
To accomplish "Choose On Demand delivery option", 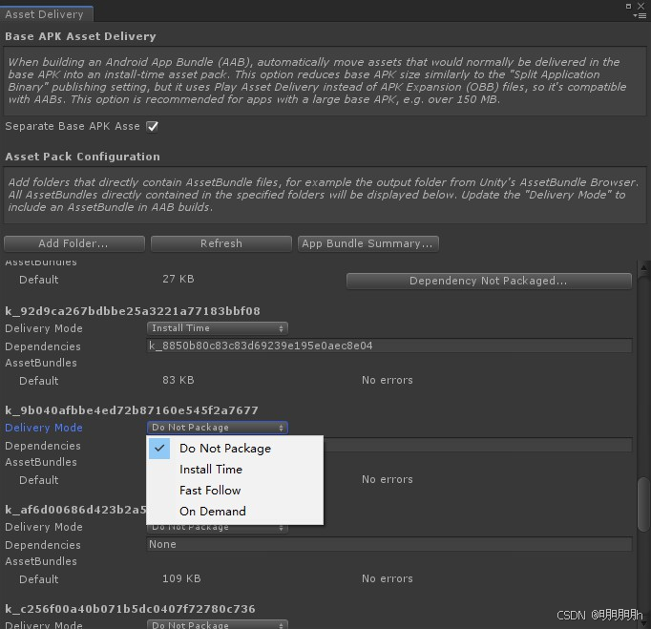I will pyautogui.click(x=235, y=512).
